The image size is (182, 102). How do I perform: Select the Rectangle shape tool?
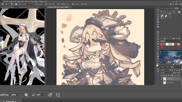(x=158, y=54)
